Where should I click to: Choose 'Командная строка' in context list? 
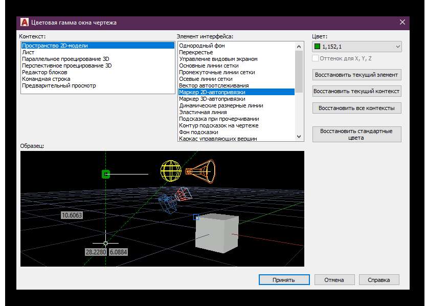(46, 79)
